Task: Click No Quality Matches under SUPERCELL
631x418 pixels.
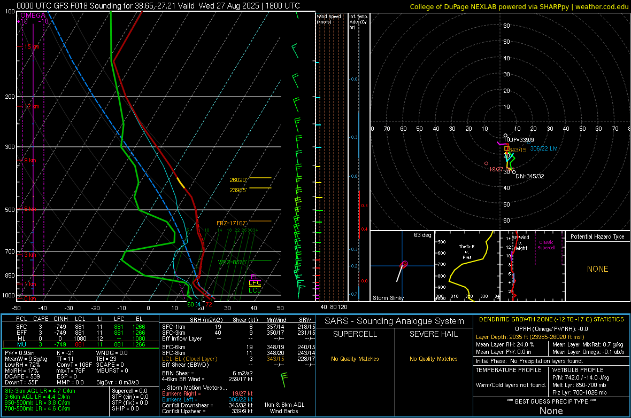Action: tap(355, 359)
